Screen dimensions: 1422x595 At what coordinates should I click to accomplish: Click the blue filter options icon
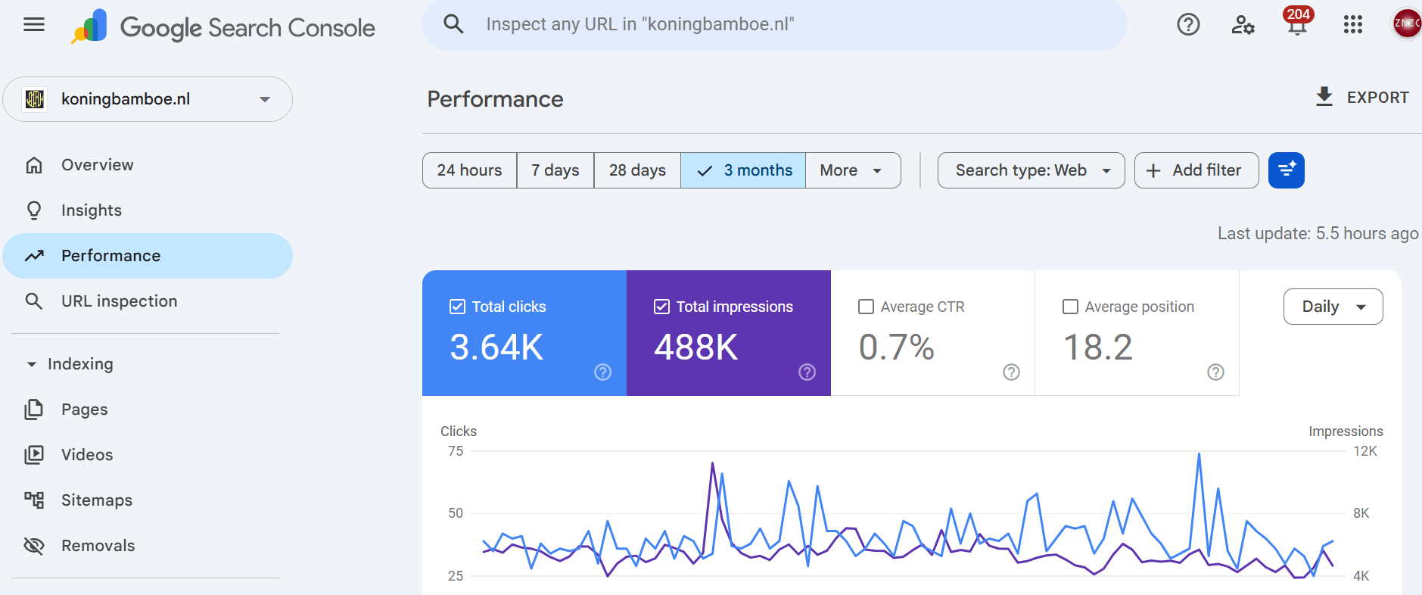[x=1286, y=170]
